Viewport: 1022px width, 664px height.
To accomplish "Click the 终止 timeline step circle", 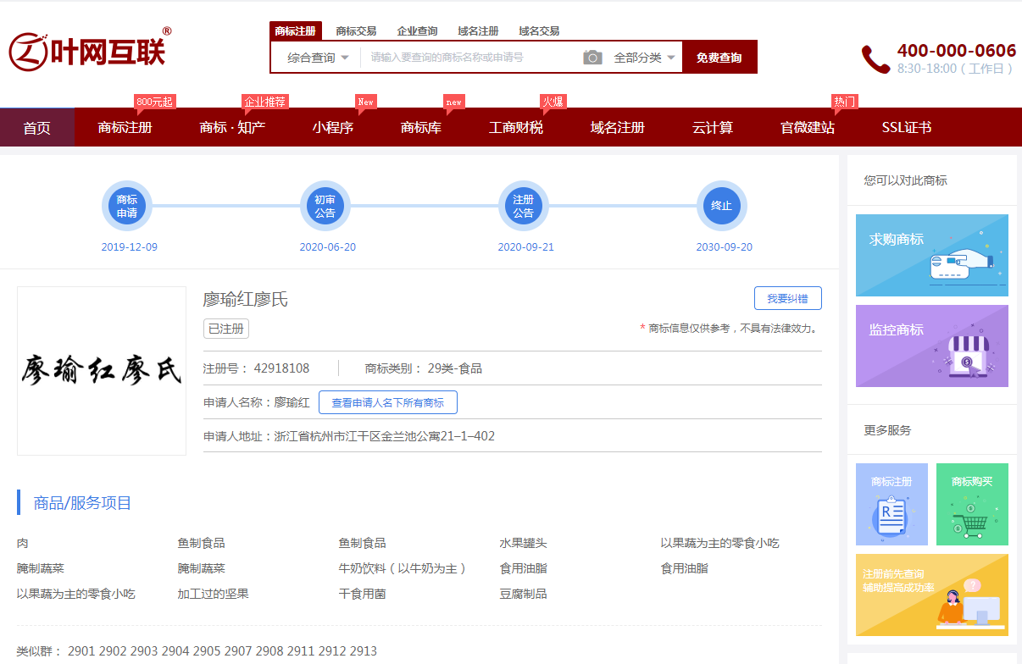I will click(x=721, y=206).
